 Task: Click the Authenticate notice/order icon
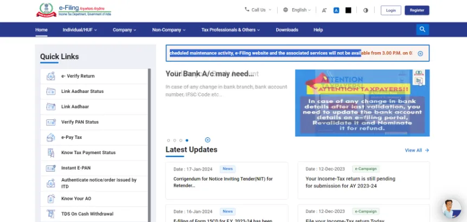click(x=50, y=183)
